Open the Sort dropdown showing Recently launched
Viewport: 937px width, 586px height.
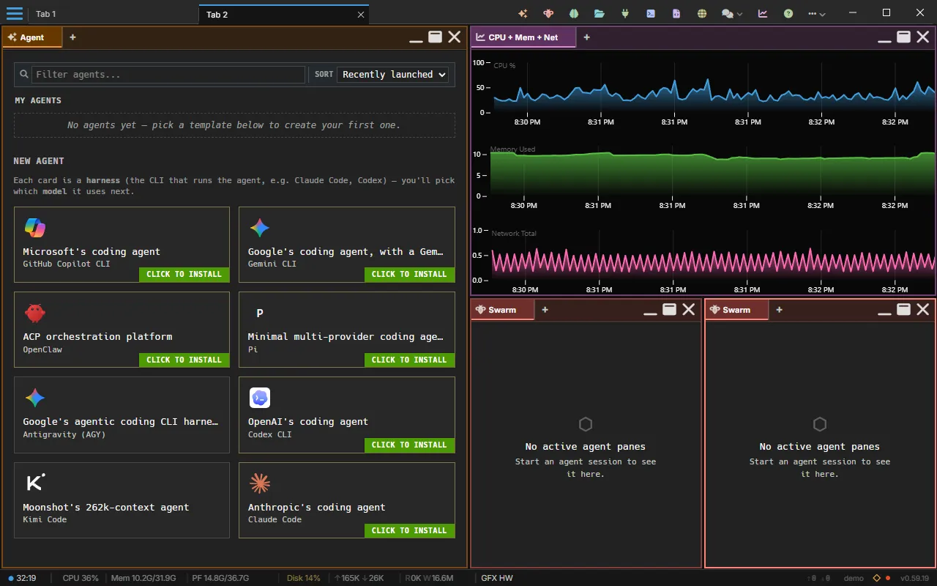[392, 74]
